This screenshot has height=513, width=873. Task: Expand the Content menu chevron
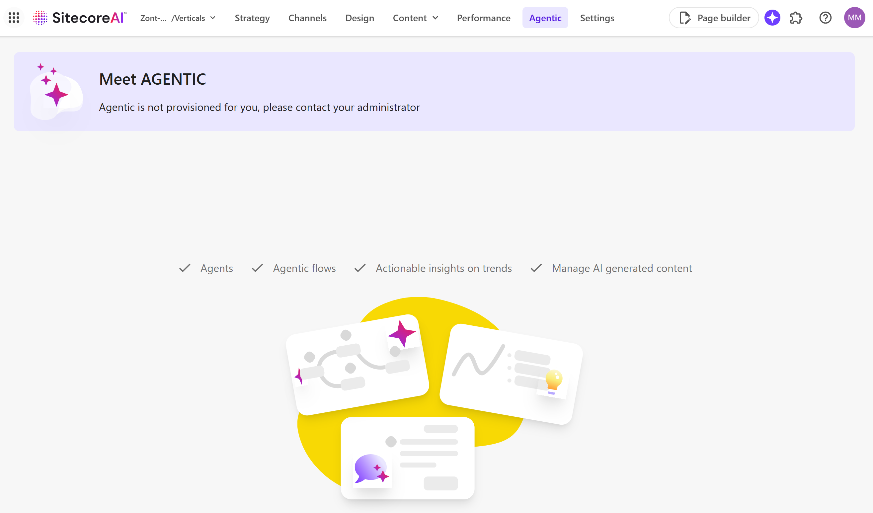[x=436, y=18]
